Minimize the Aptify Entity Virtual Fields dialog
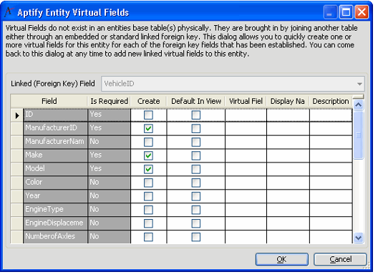This screenshot has height=277, width=378. pos(330,12)
